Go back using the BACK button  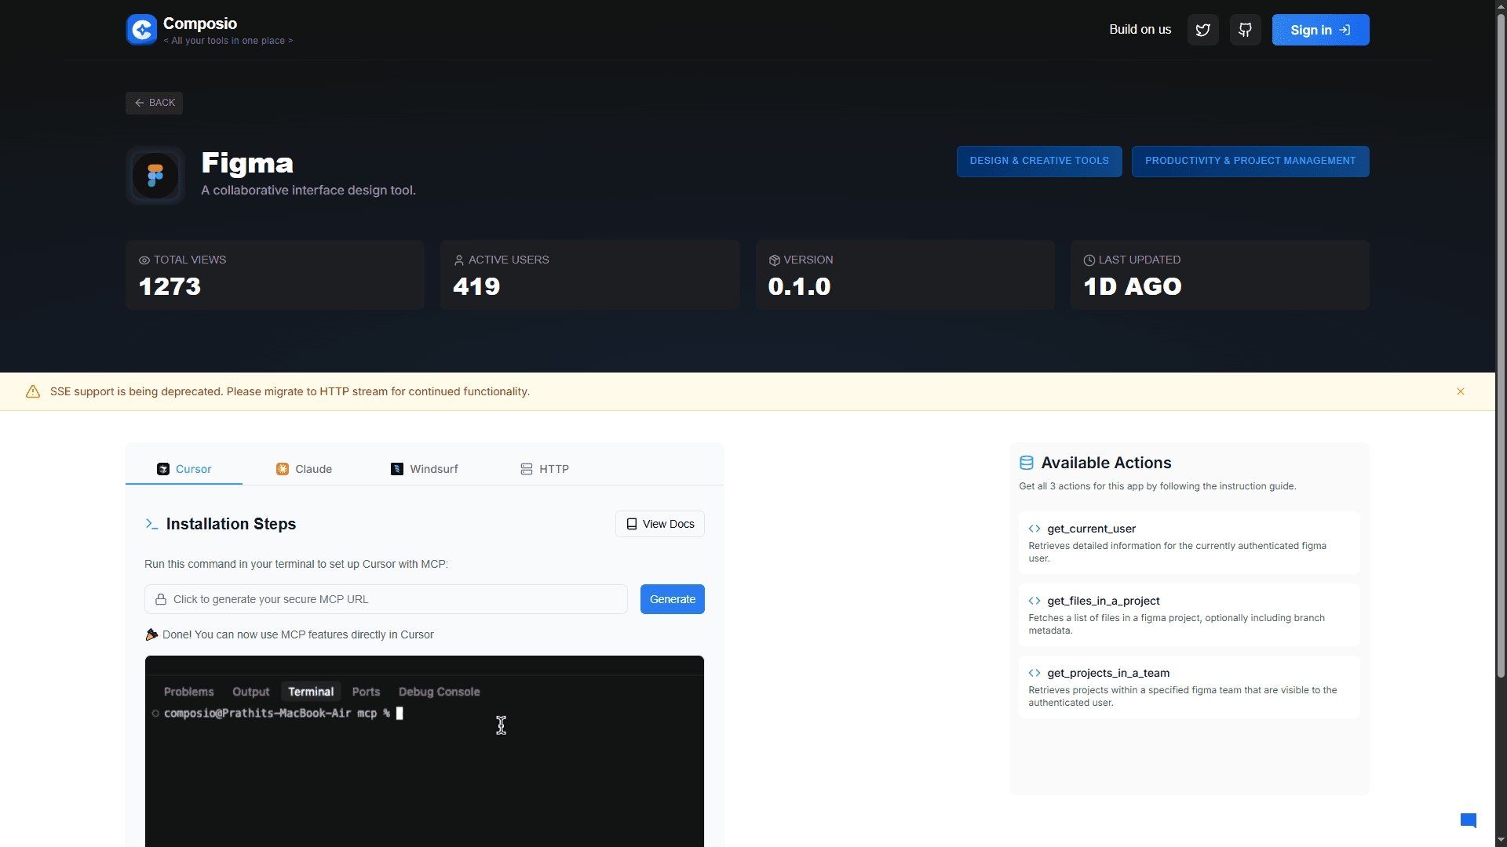click(x=154, y=103)
